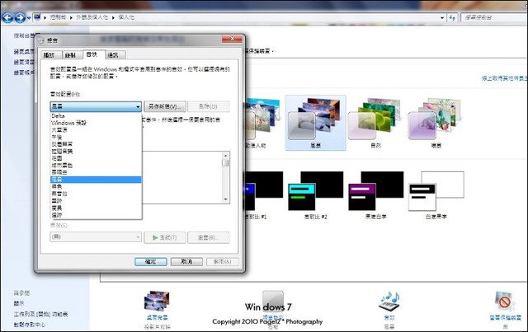Choose 花園 in the sound scheme list
Image resolution: width=528 pixels, height=332 pixels.
[x=96, y=158]
